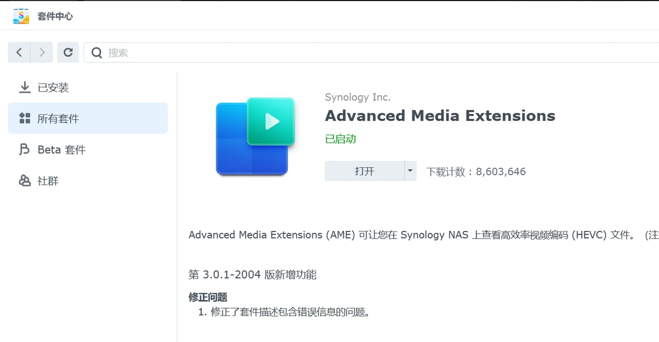Select 所有套件 all packages
The height and width of the screenshot is (342, 659).
(88, 118)
